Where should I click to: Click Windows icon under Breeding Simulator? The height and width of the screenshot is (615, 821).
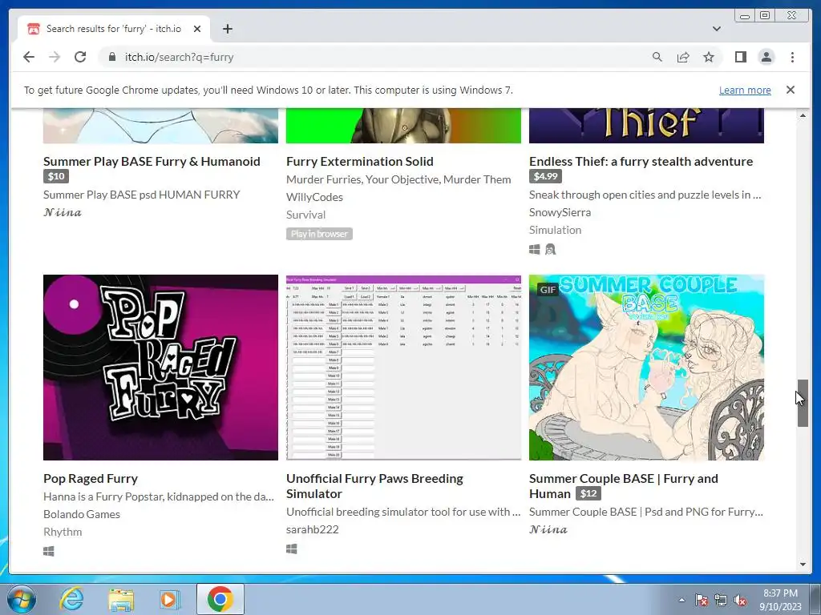(292, 549)
